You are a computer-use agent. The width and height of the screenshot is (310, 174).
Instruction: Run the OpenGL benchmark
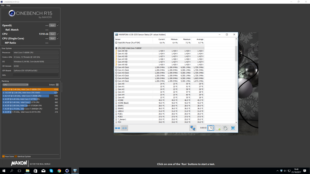52,25
